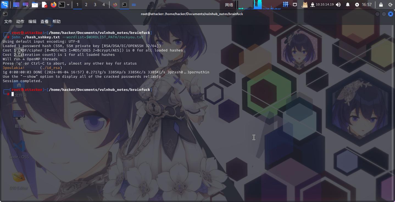Expand the terminal launcher dropdown arrow
The width and height of the screenshot is (395, 202).
68,5
